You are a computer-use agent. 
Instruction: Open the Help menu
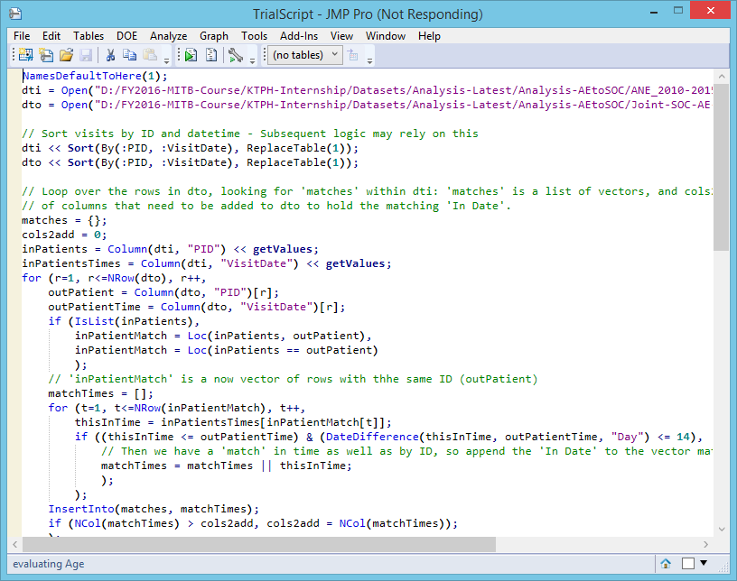(x=429, y=36)
